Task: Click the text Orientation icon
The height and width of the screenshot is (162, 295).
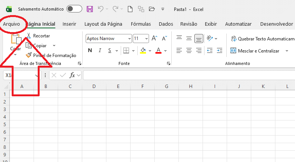Action: pos(210,39)
